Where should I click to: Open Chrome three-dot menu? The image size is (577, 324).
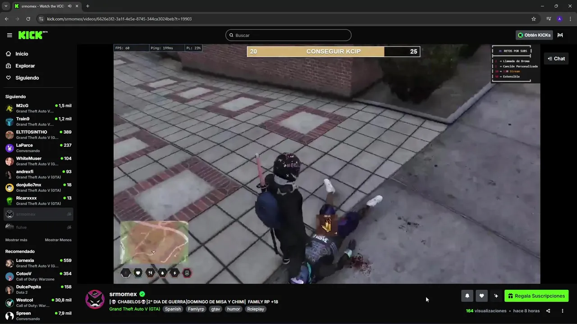[571, 19]
